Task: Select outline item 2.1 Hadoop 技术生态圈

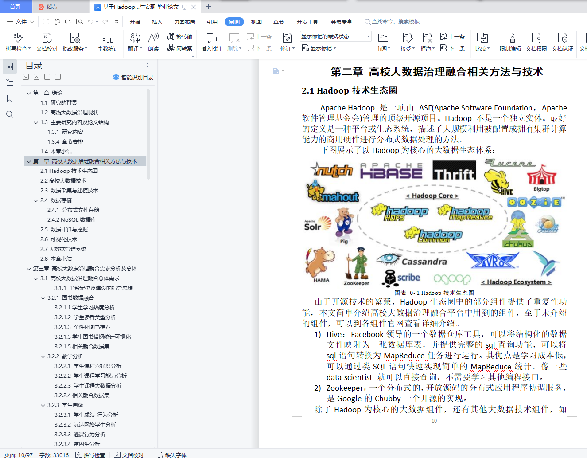Action: tap(69, 171)
